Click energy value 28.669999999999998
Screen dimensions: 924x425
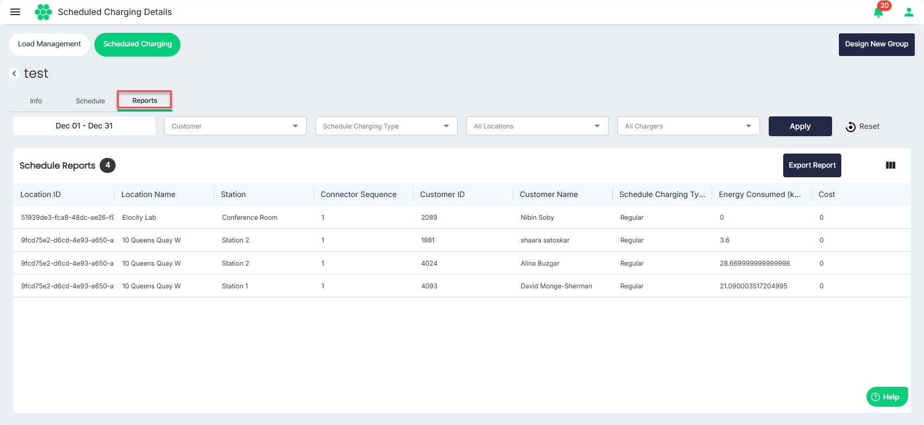755,263
